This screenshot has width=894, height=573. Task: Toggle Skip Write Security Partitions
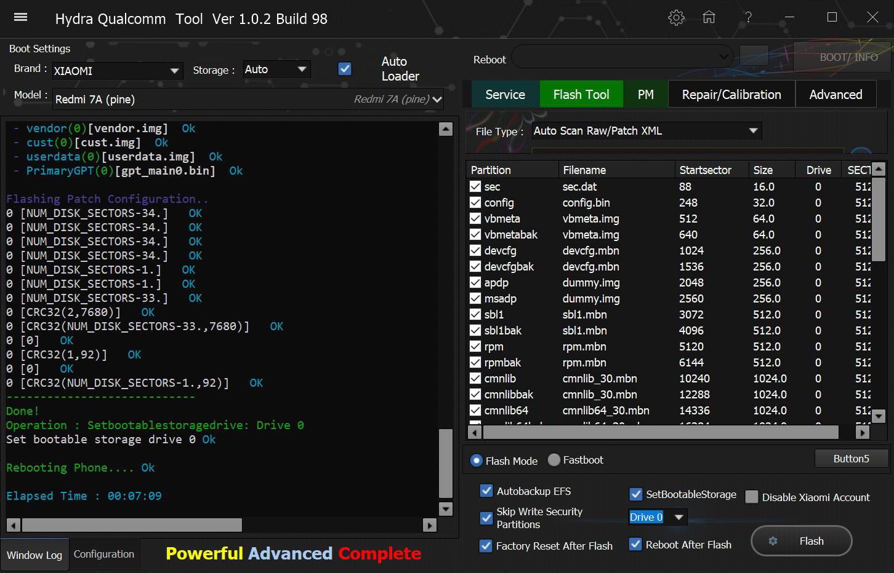click(x=486, y=518)
